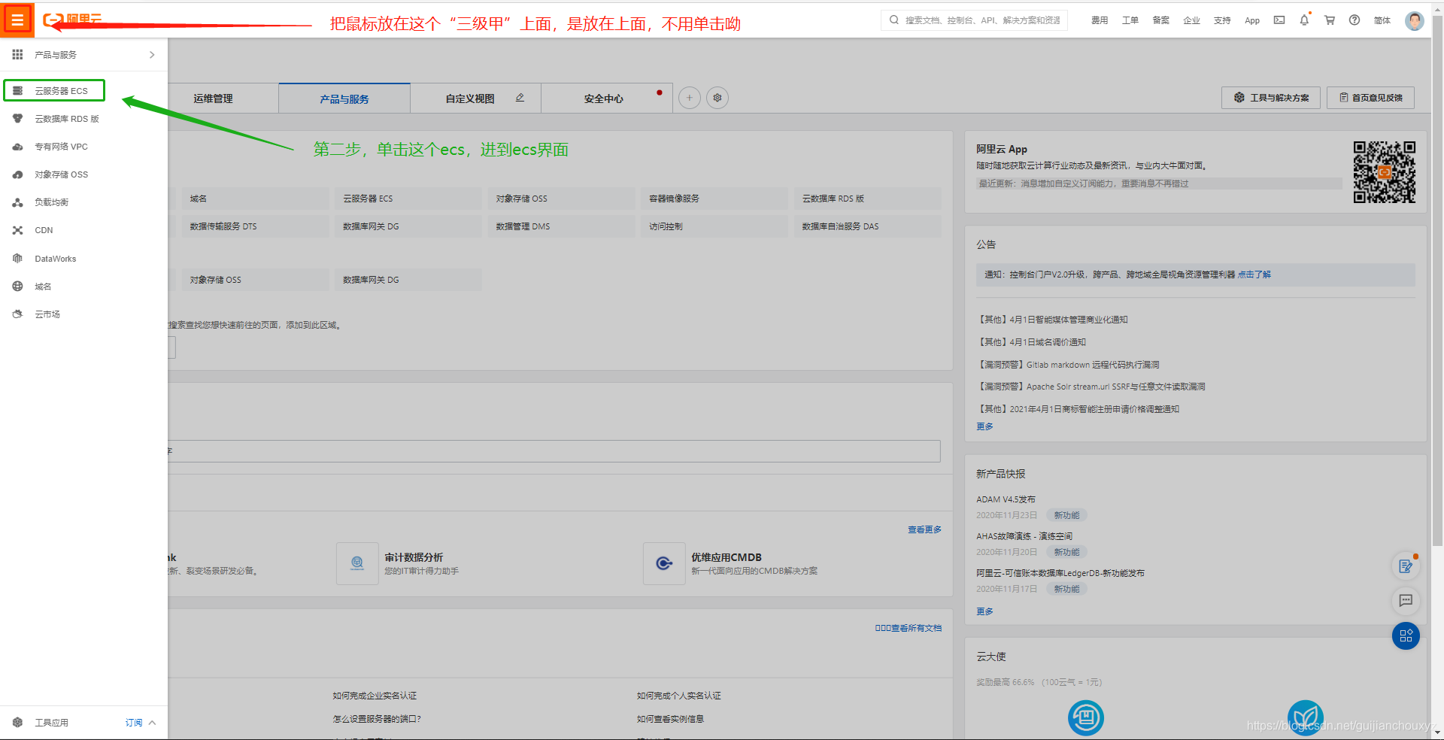This screenshot has width=1444, height=740.
Task: Open the user avatar menu
Action: 1415,20
